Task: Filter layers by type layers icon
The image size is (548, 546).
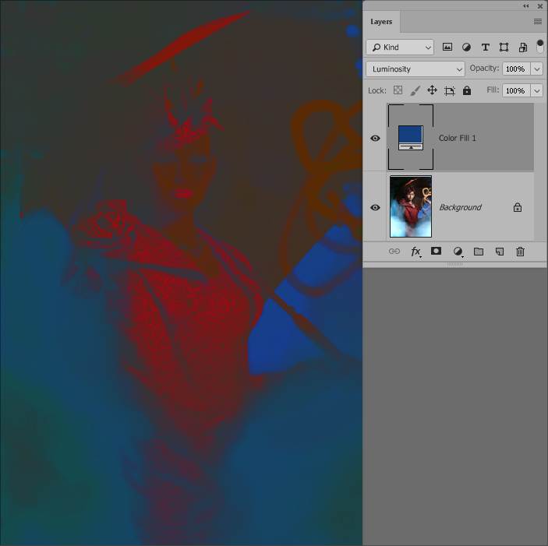Action: (485, 48)
